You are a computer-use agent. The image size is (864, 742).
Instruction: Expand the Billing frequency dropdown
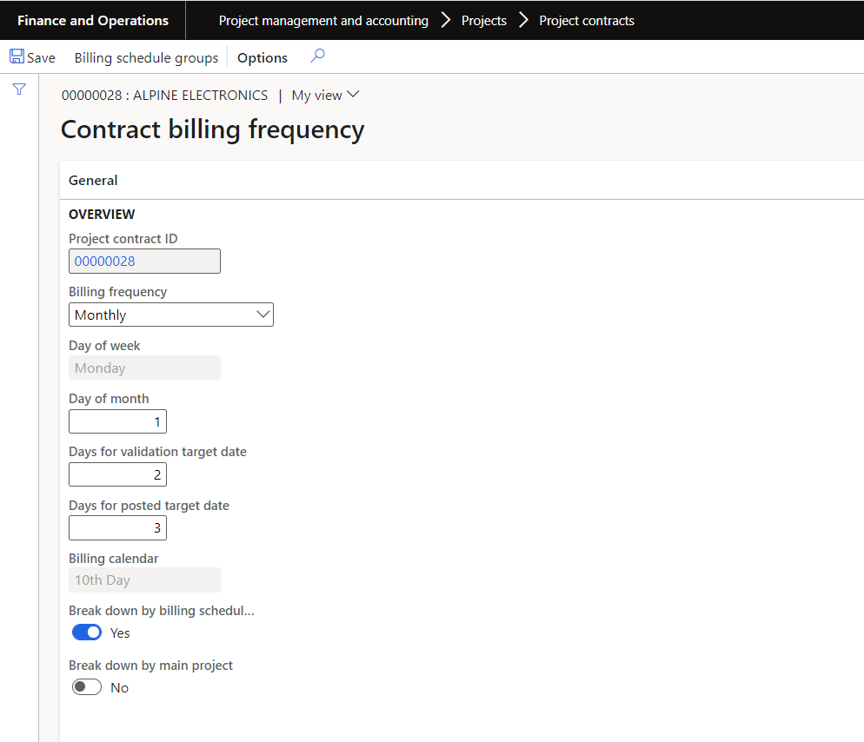click(263, 315)
